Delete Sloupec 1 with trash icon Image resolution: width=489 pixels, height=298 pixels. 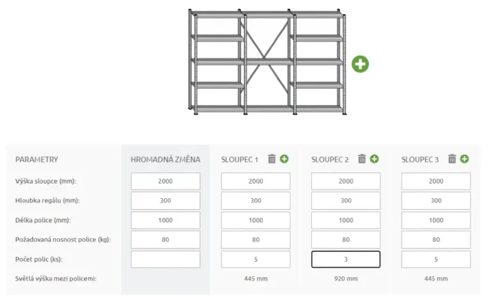click(x=272, y=159)
